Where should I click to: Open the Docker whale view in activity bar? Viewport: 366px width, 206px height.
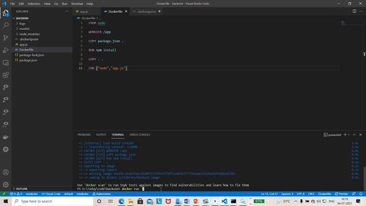[6, 137]
